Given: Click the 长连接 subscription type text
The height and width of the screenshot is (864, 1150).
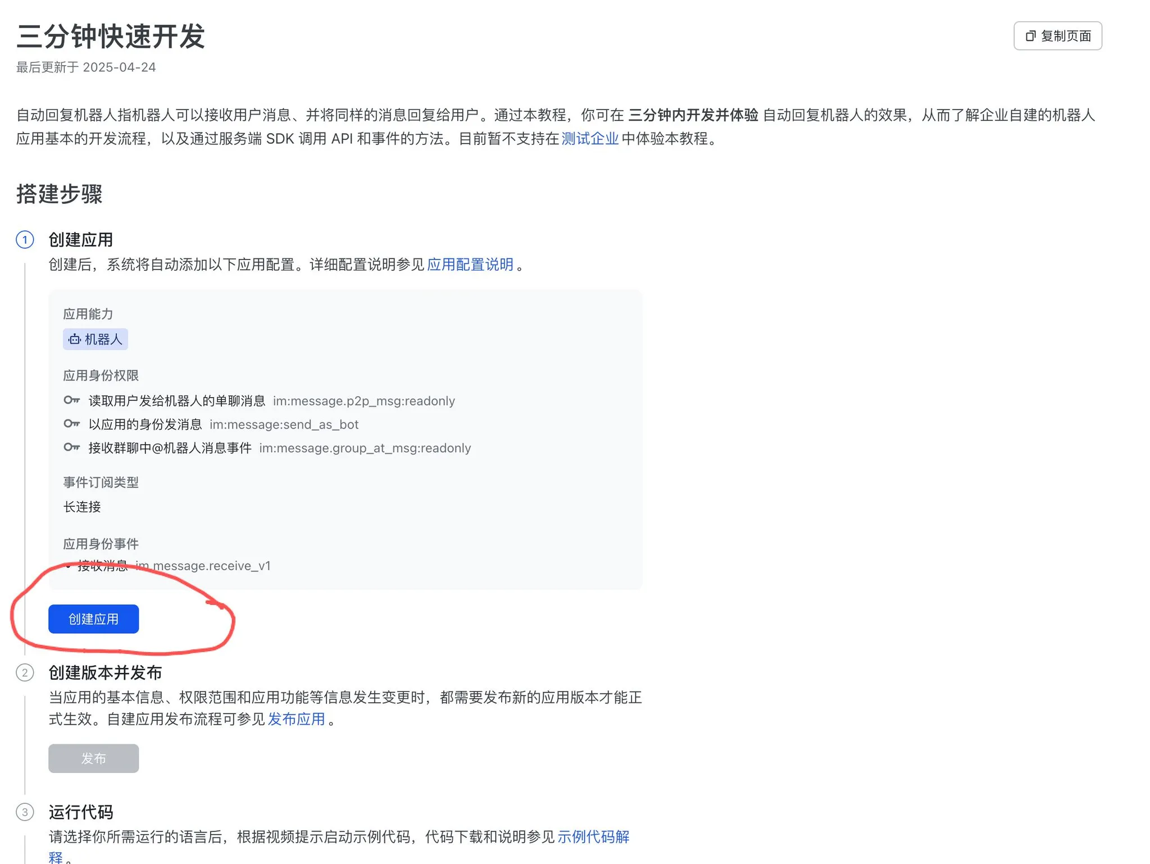Looking at the screenshot, I should (82, 507).
